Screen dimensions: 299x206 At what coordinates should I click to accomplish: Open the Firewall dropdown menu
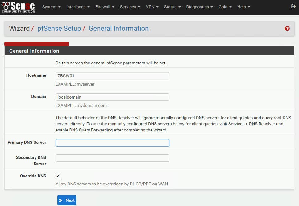(105, 7)
